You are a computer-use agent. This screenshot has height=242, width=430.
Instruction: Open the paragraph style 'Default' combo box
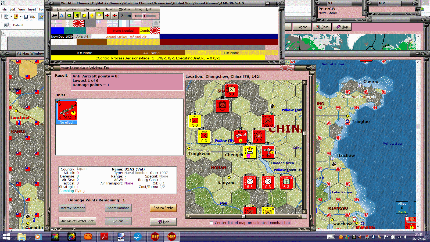[28, 25]
